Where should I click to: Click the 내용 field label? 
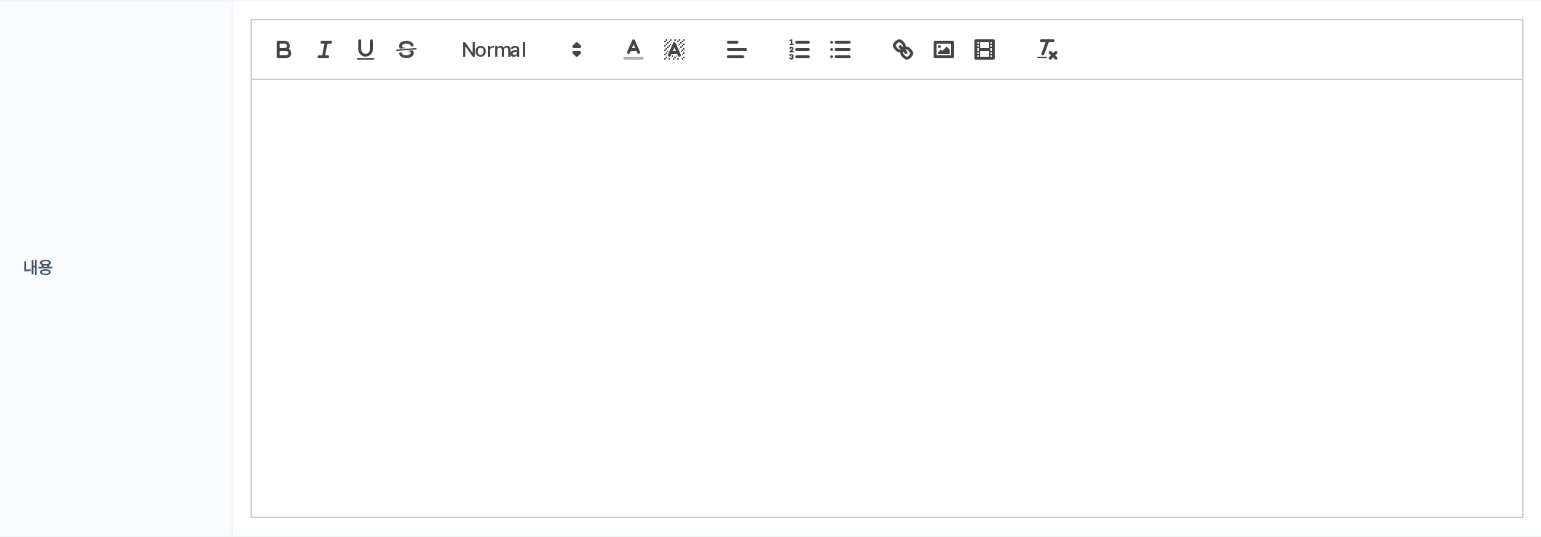click(38, 268)
